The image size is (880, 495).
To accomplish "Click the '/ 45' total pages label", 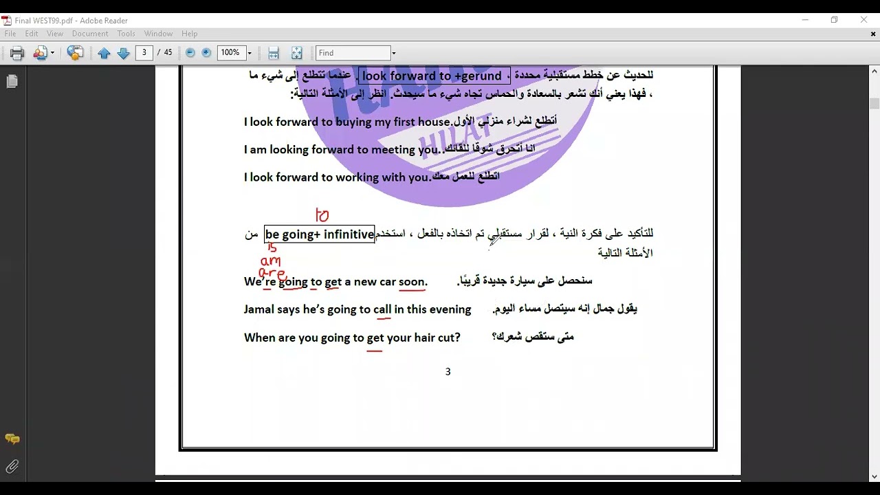I will (x=164, y=53).
